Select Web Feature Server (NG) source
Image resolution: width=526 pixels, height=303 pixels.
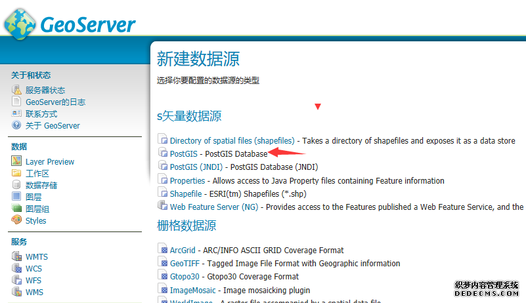pos(213,207)
